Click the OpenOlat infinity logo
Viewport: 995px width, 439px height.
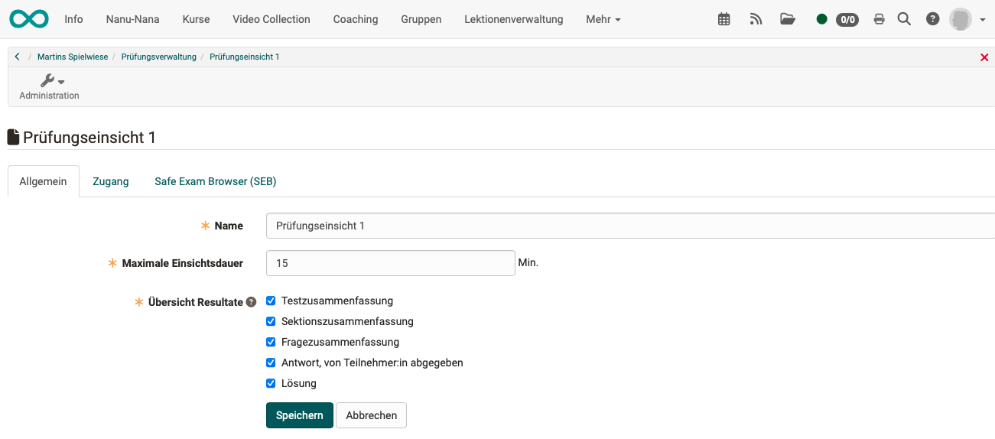[x=29, y=19]
